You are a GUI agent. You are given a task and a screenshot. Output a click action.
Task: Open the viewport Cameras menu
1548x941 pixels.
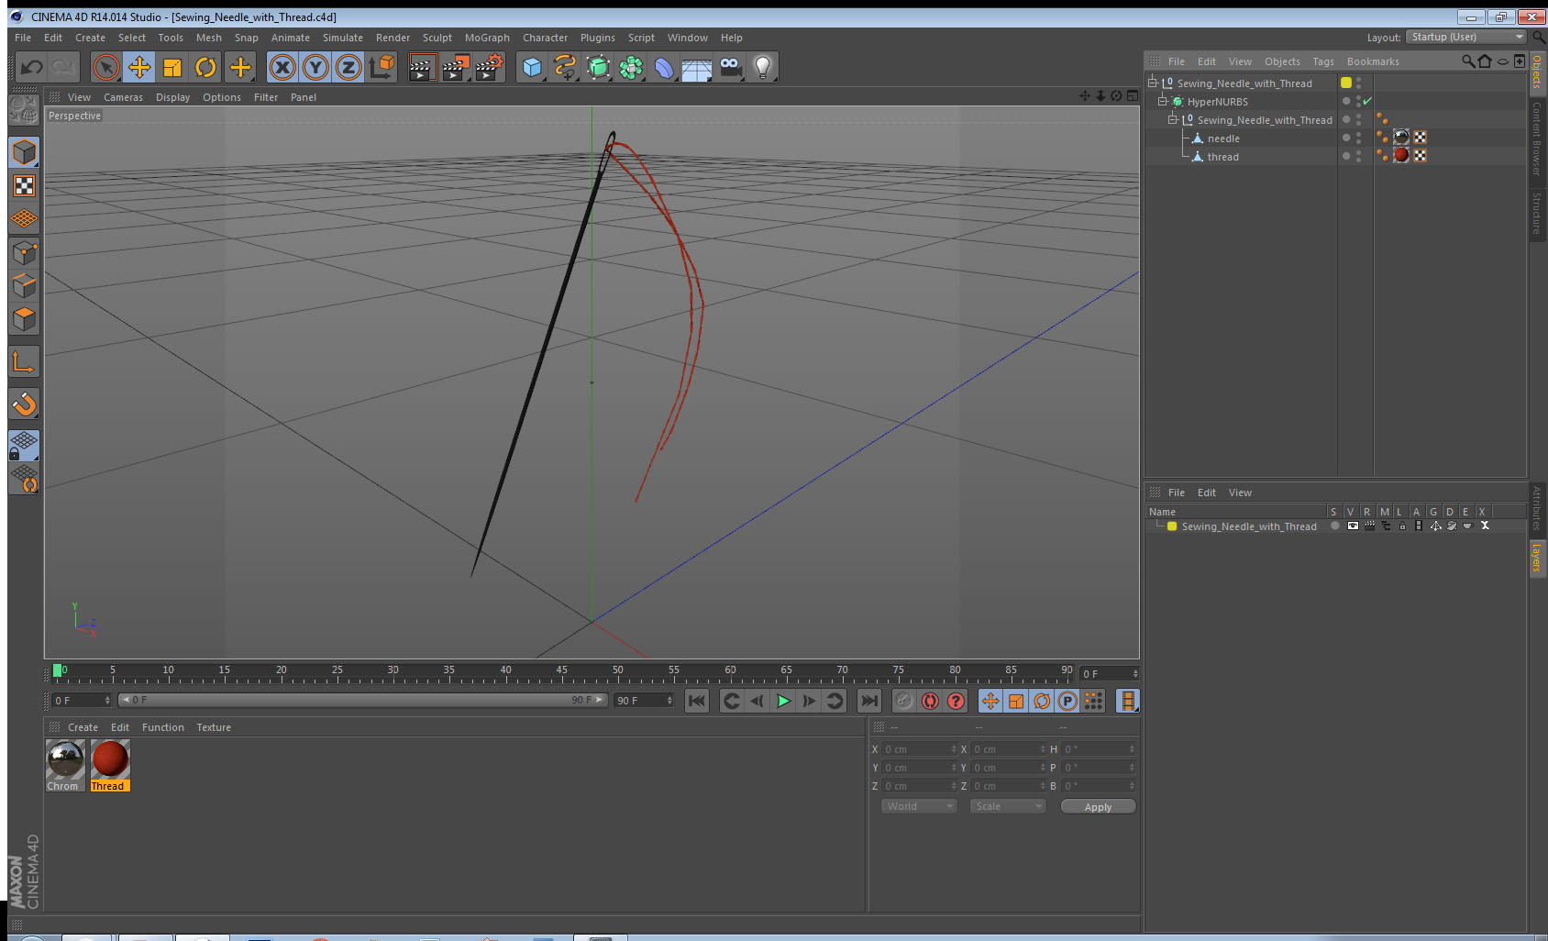click(123, 97)
